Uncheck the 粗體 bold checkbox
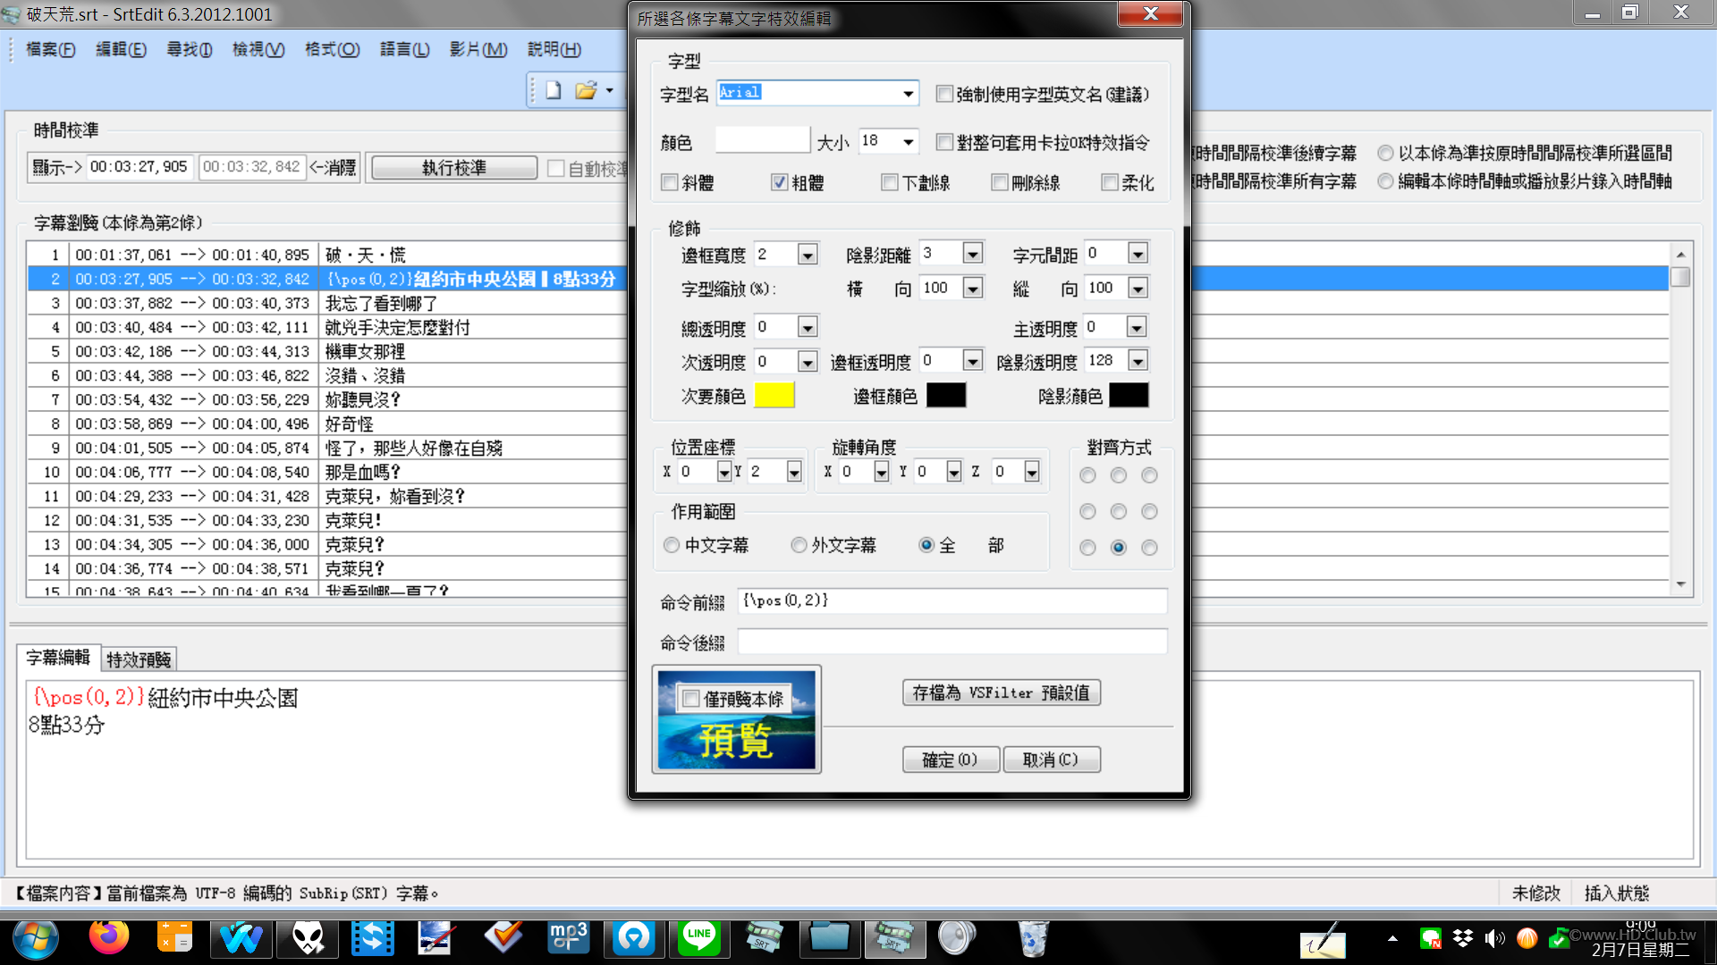This screenshot has width=1717, height=965. (x=780, y=182)
